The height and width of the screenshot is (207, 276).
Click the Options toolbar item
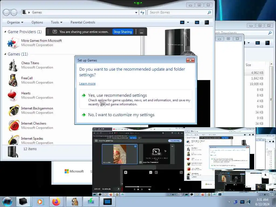[37, 22]
